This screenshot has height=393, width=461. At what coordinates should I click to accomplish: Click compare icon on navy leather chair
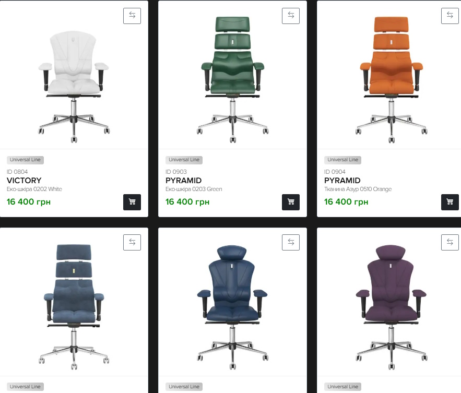291,242
